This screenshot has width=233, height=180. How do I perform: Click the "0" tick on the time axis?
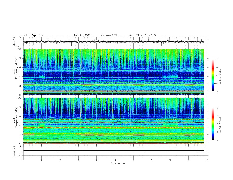coord(23,160)
